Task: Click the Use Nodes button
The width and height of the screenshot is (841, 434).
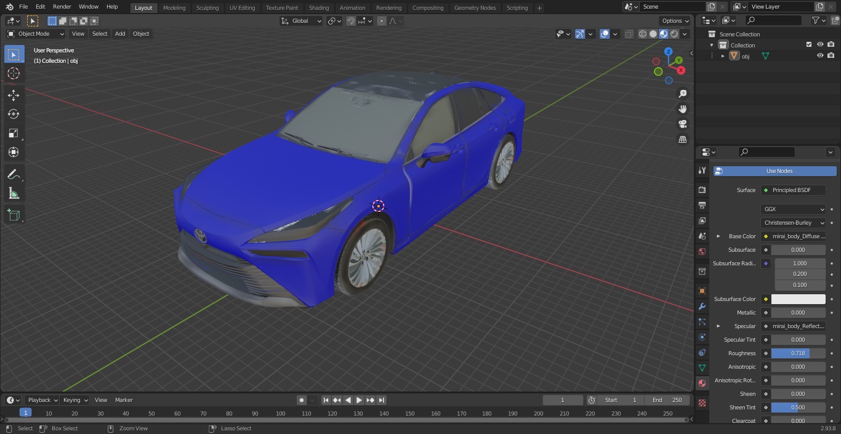Action: click(775, 171)
